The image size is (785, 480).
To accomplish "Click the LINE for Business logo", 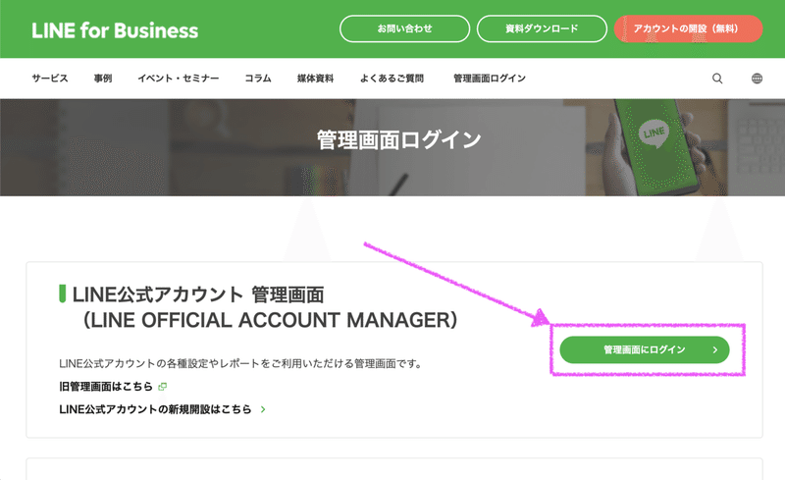I will pyautogui.click(x=115, y=30).
